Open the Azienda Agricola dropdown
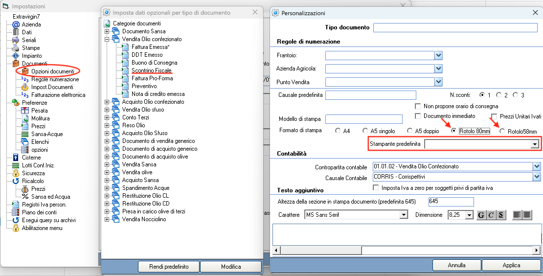Viewport: 543px width, 276px height. point(438,69)
